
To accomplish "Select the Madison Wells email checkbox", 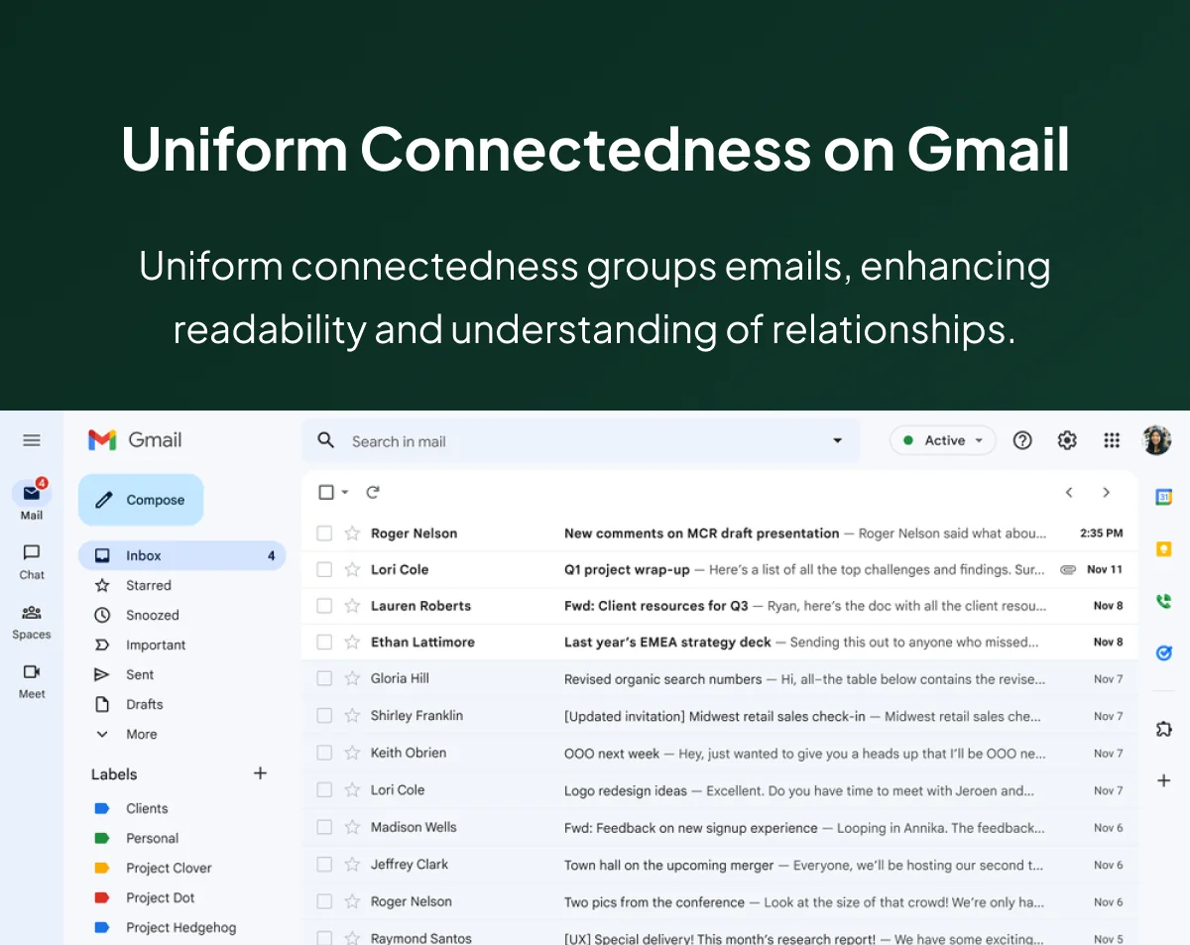I will [324, 827].
